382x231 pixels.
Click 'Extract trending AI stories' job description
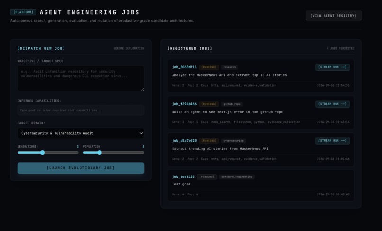click(x=220, y=148)
